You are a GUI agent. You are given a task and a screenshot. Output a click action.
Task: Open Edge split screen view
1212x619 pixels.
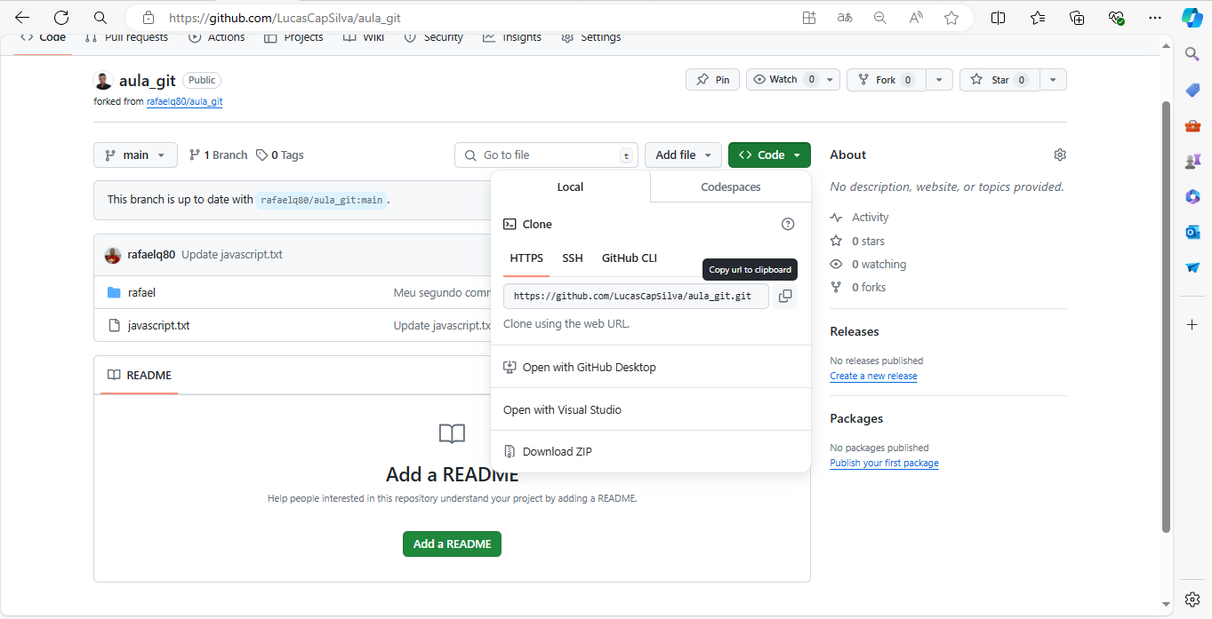pos(999,18)
